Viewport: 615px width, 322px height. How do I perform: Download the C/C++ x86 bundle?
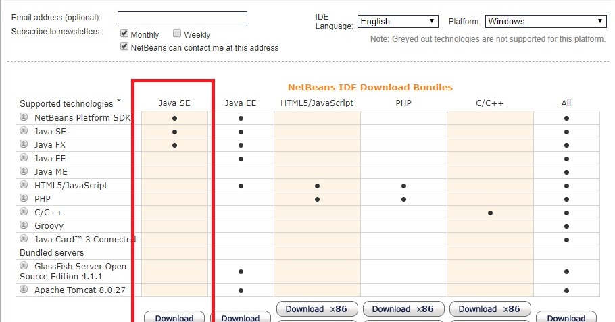point(490,309)
